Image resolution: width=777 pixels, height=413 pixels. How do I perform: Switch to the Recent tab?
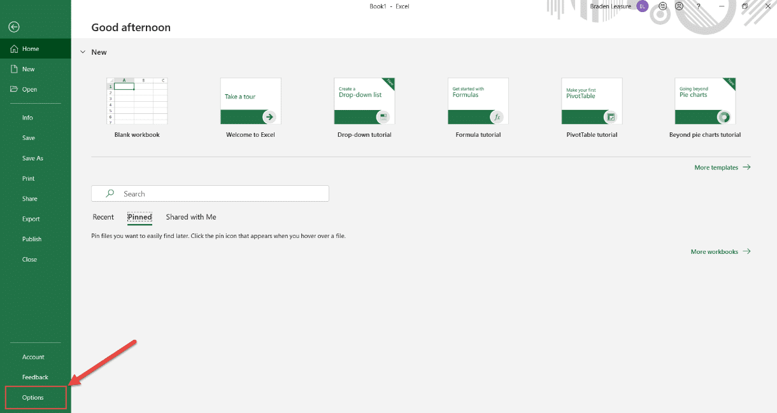(x=103, y=217)
